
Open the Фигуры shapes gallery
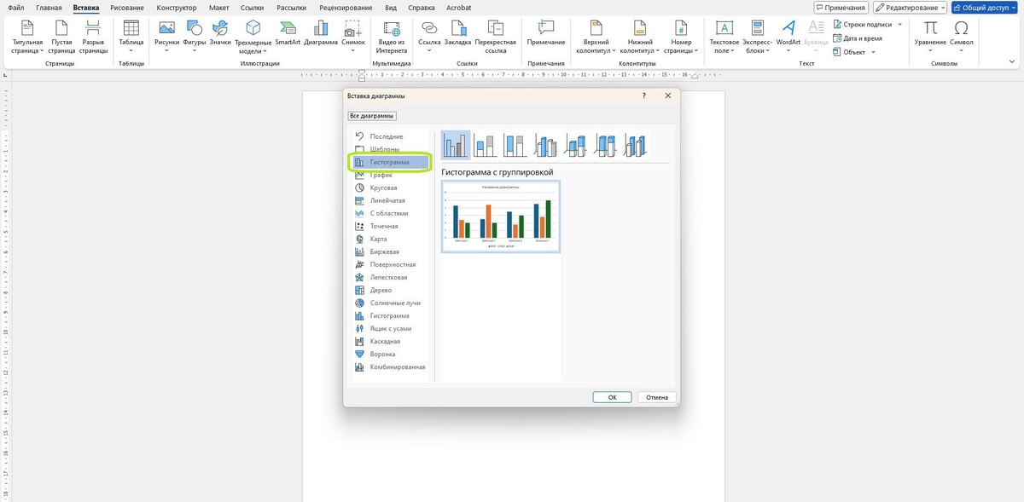tap(195, 37)
